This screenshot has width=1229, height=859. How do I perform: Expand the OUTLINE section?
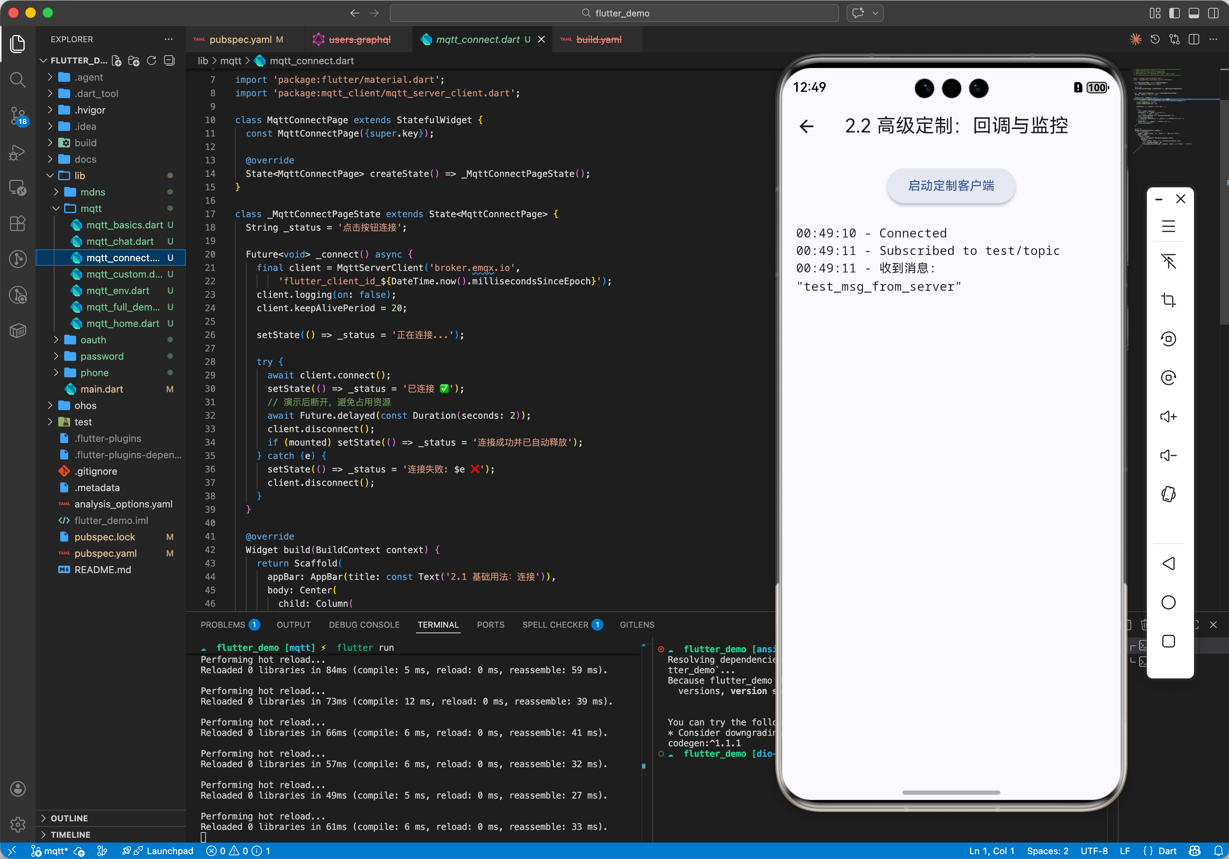tap(69, 818)
